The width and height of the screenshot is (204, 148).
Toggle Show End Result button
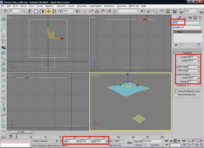point(182,45)
